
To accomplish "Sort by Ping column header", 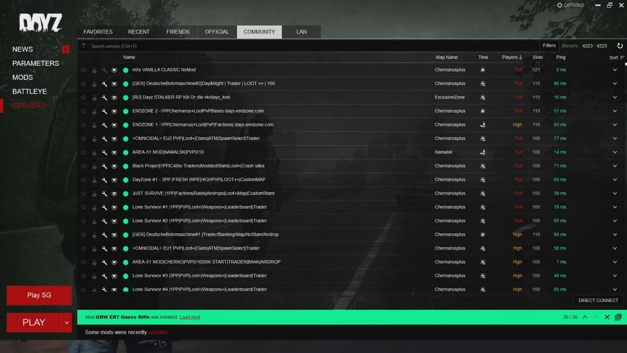I will click(561, 57).
